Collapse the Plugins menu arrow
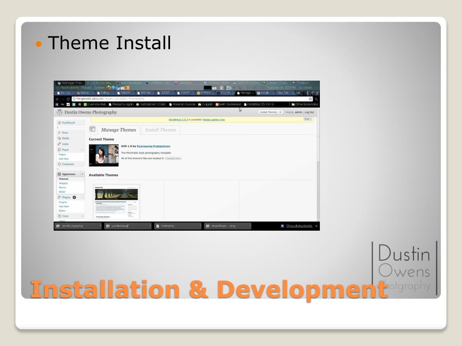The image size is (462, 346). click(x=83, y=197)
